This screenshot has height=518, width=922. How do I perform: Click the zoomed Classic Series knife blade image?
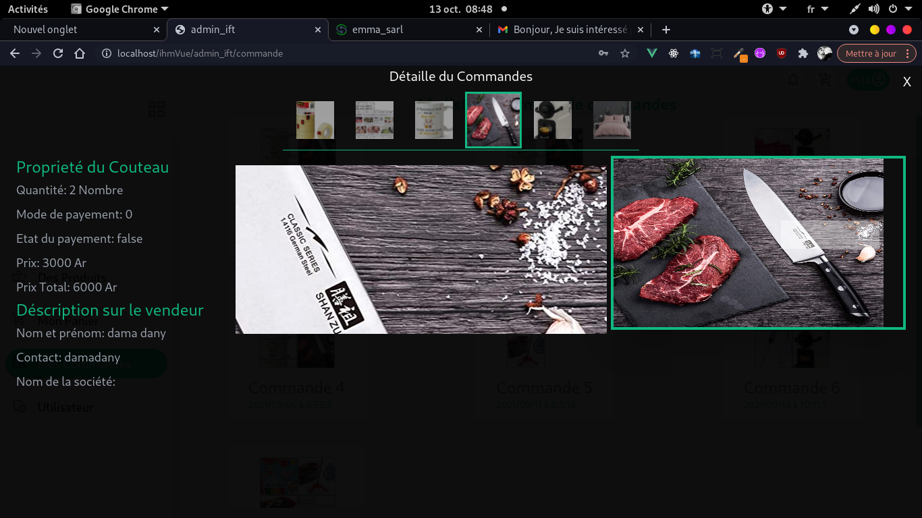[x=421, y=250]
